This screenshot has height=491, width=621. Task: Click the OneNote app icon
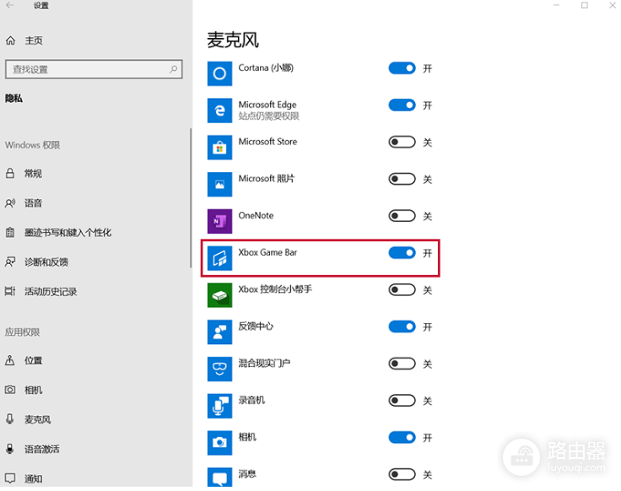click(x=219, y=221)
